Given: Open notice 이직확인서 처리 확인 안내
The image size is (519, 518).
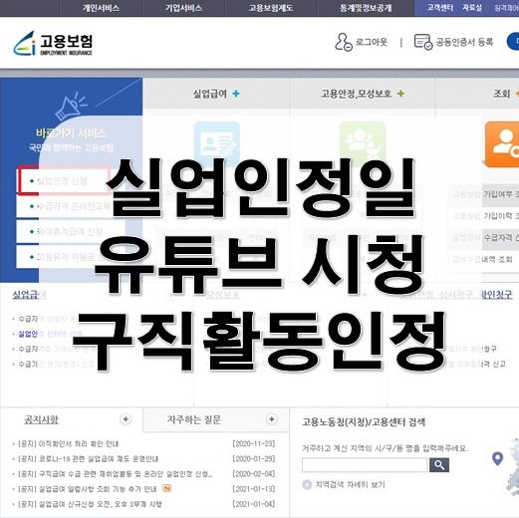Looking at the screenshot, I should tap(69, 443).
